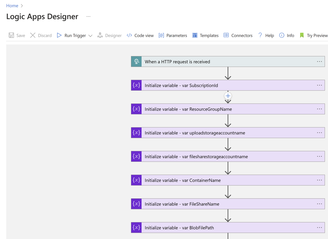Screen dimensions: 328x239
Task: Click the variable icon on BlobFilePath step
Action: 136,228
